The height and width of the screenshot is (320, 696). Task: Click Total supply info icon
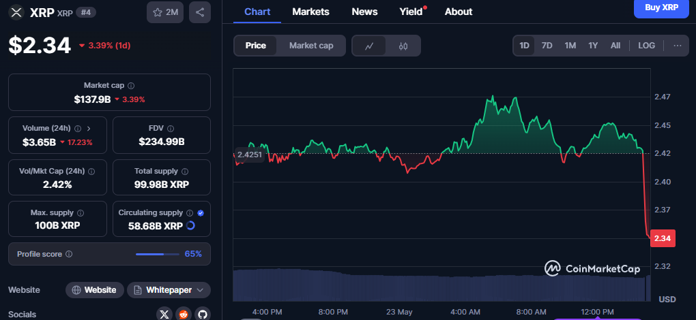(185, 171)
